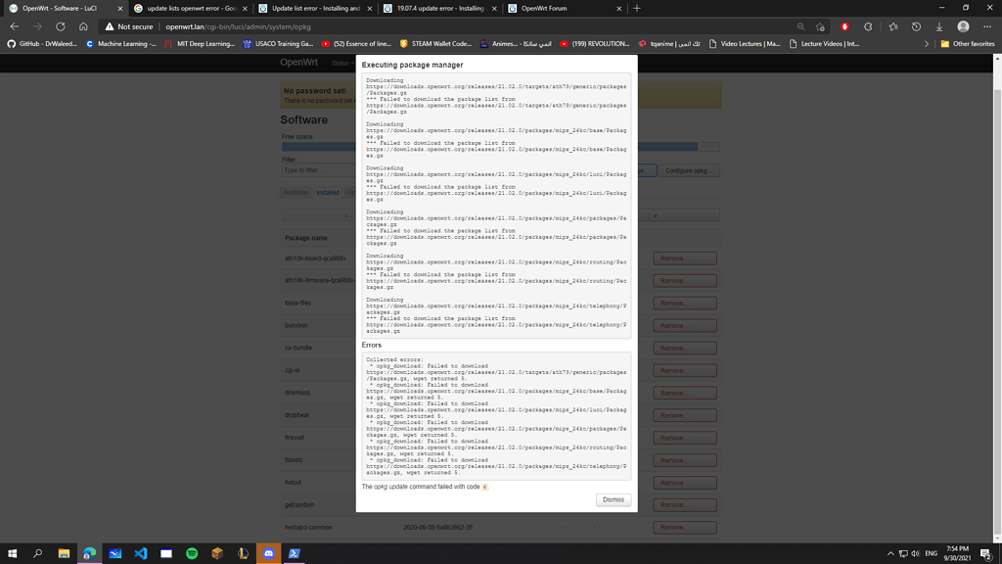Open the red extension icon in toolbar
This screenshot has height=564, width=1002.
coord(844,26)
